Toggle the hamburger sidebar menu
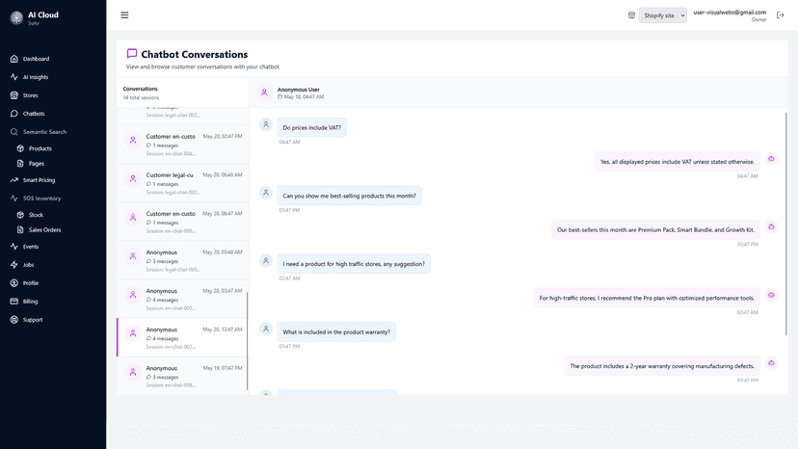The image size is (798, 449). (x=124, y=15)
